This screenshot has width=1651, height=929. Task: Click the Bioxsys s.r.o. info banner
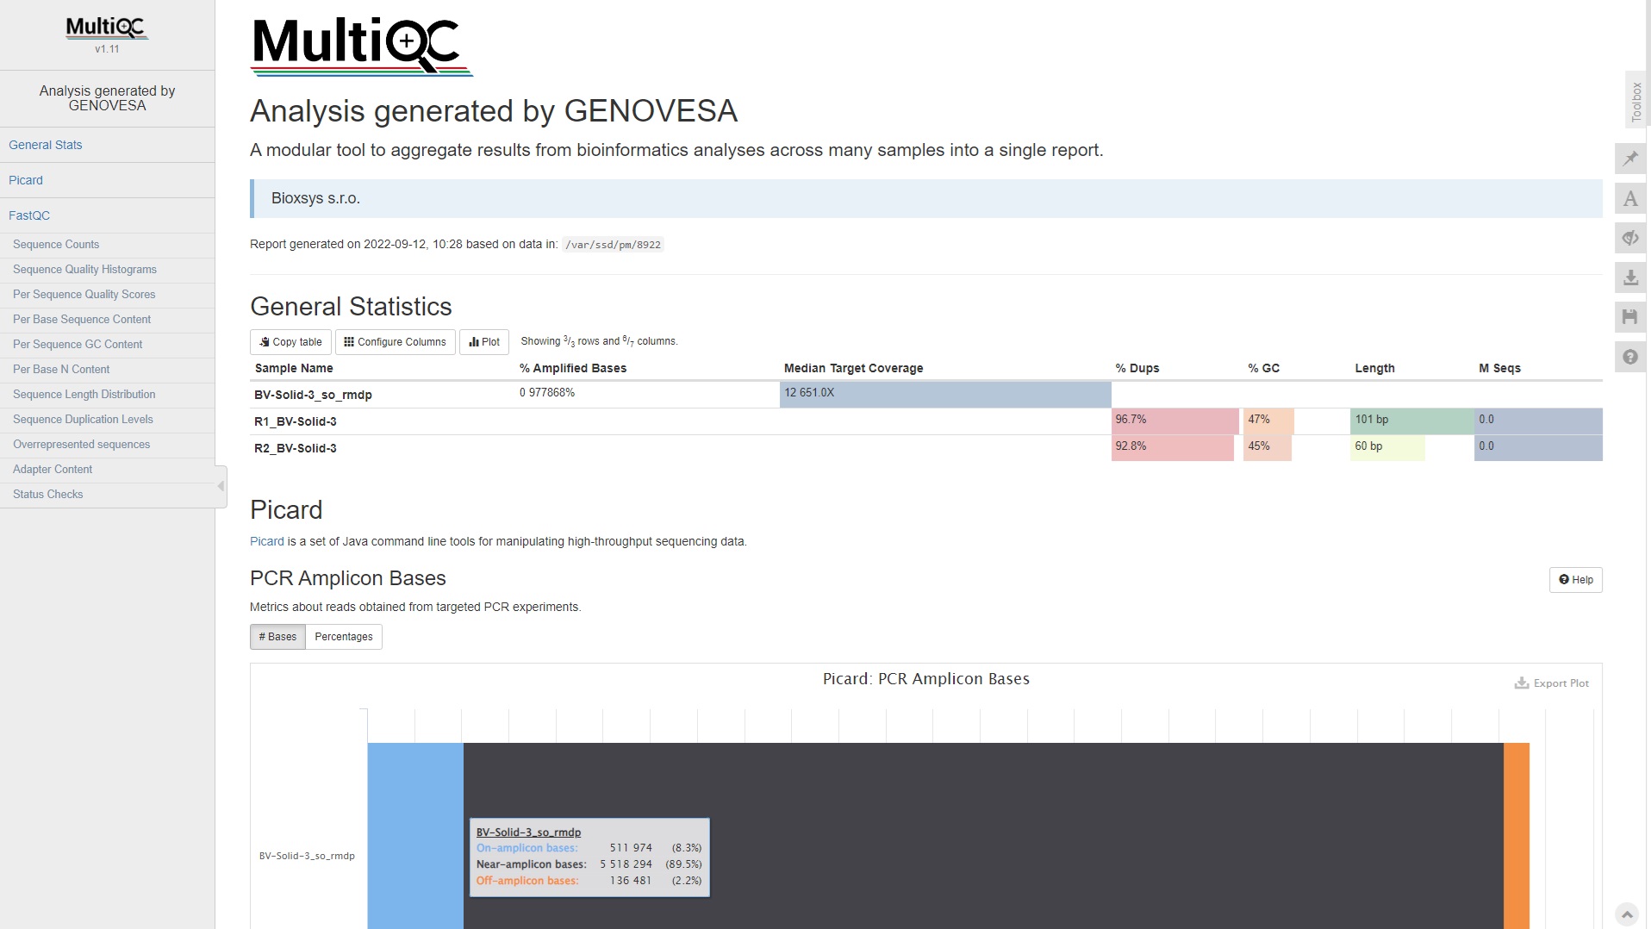coord(926,198)
